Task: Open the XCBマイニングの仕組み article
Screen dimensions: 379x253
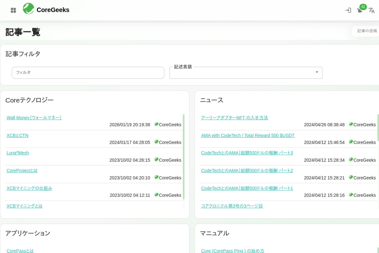Action: pos(29,188)
